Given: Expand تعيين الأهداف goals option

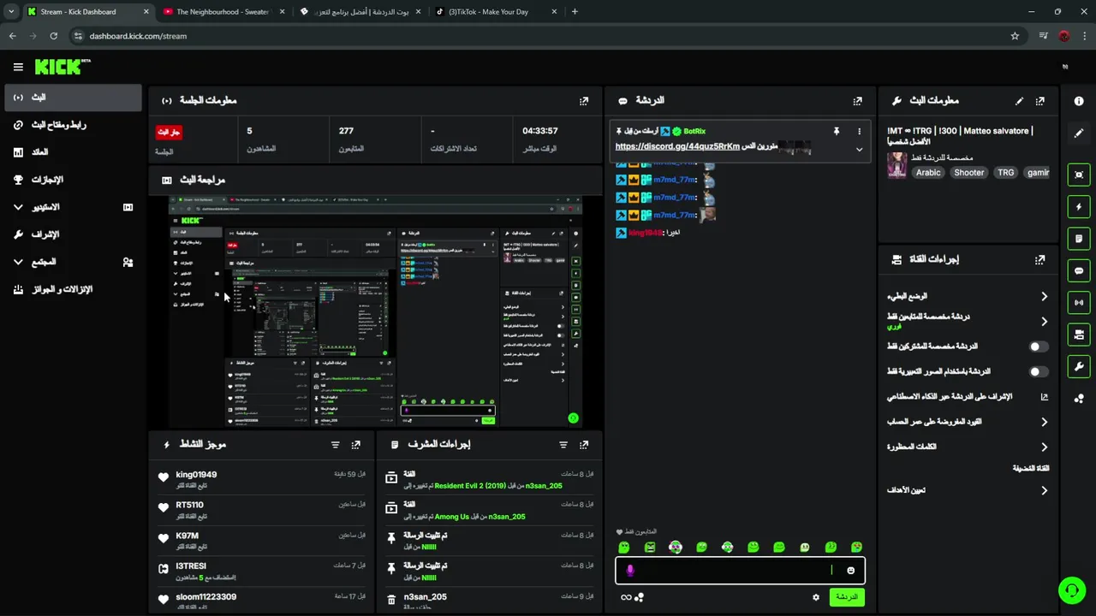Looking at the screenshot, I should pyautogui.click(x=1044, y=490).
